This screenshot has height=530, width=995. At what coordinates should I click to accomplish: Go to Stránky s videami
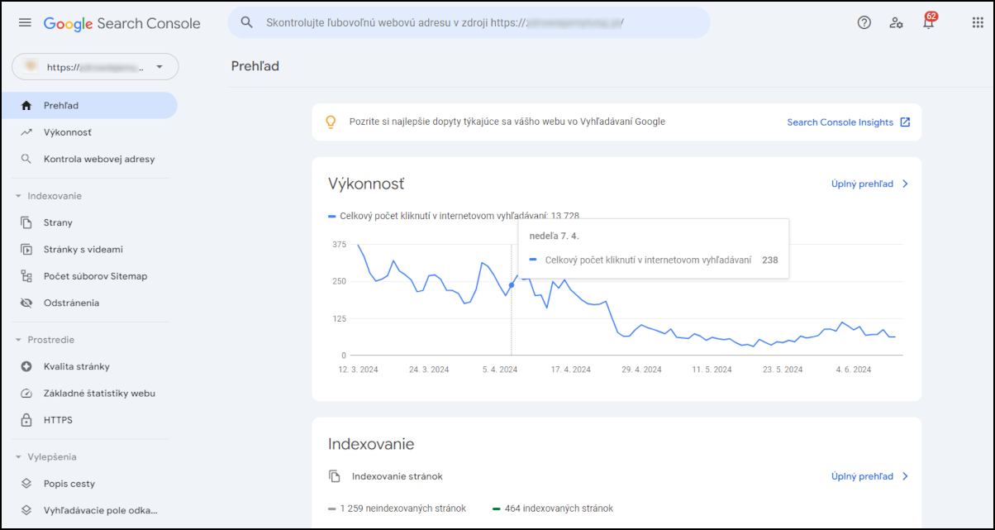point(83,250)
